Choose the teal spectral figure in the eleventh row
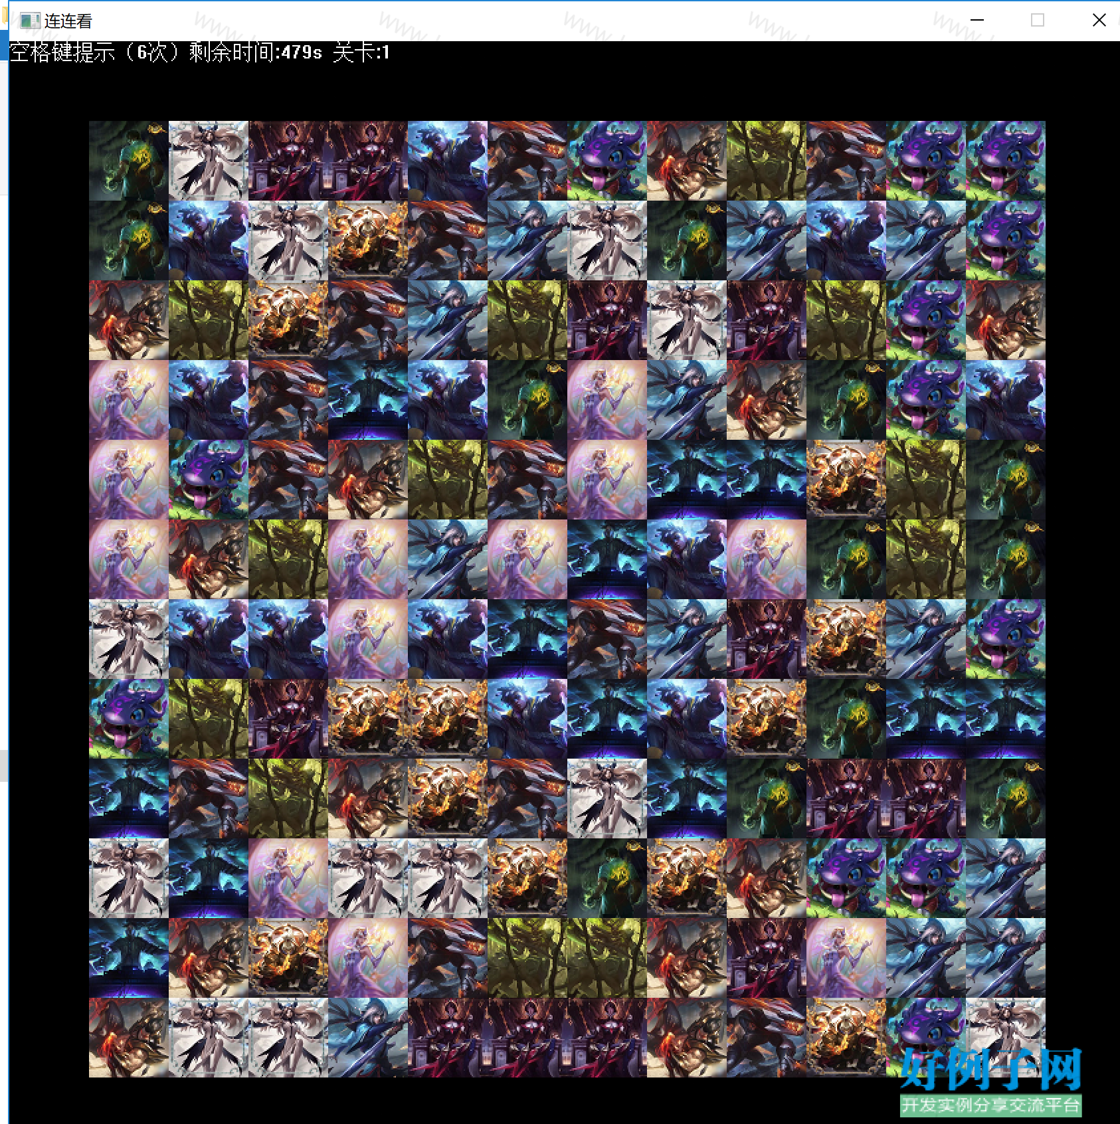1120x1124 pixels. click(x=129, y=958)
